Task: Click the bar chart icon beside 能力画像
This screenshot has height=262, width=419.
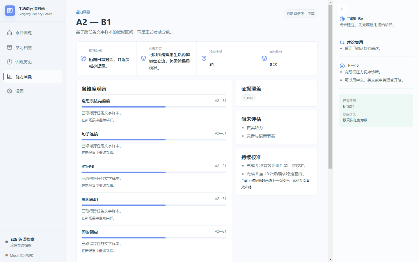Action: pos(10,77)
